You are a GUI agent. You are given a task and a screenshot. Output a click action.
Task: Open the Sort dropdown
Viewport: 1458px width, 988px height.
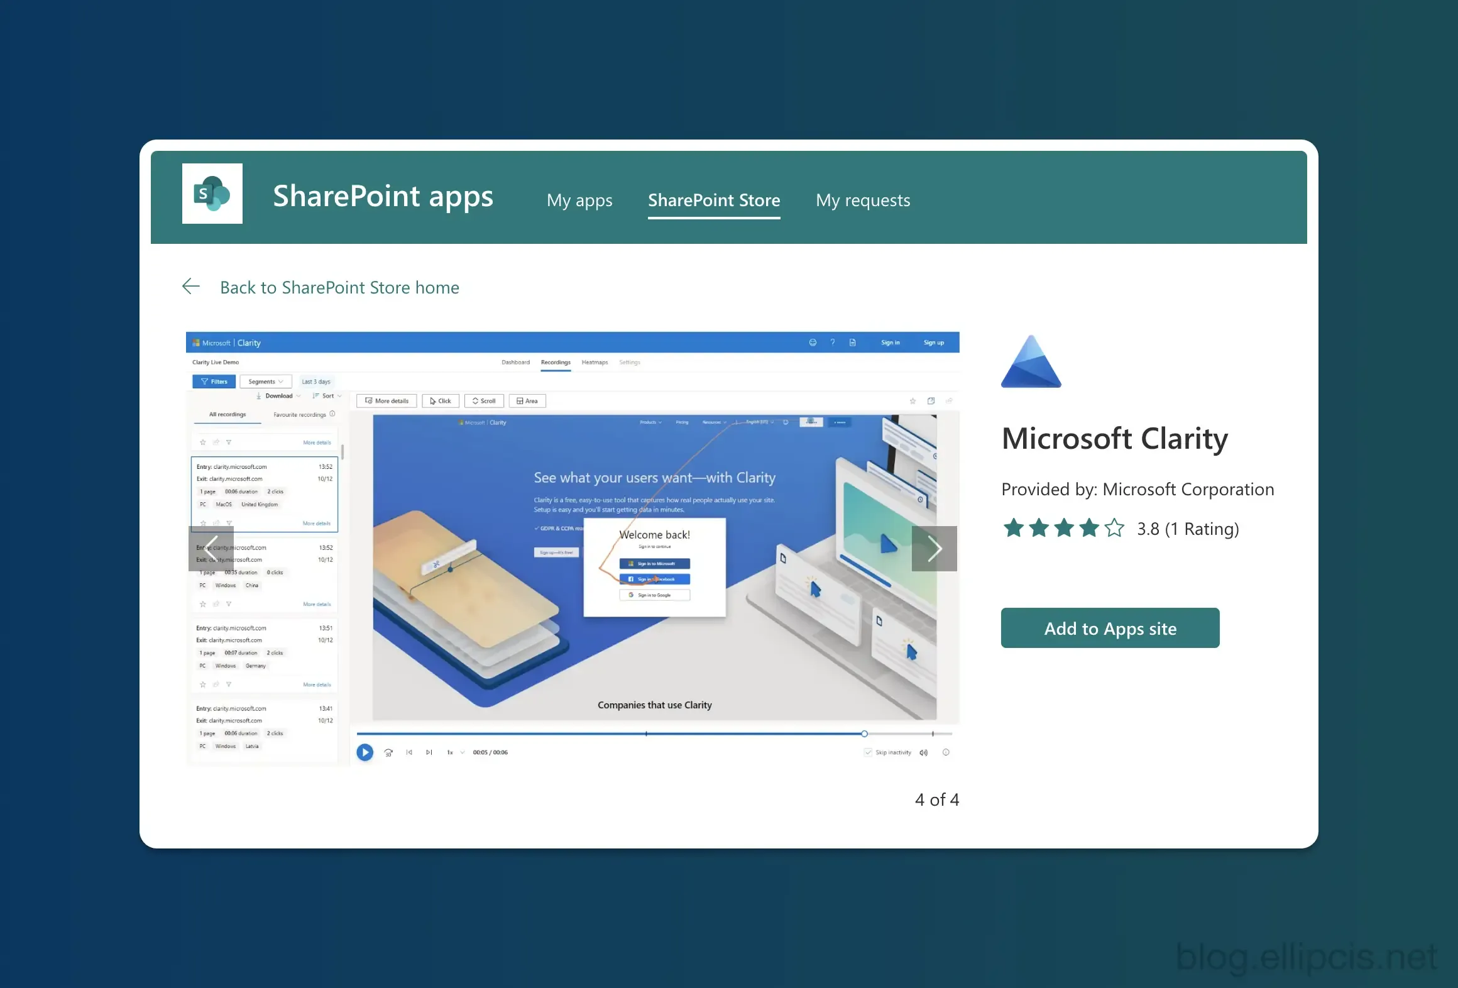point(327,396)
